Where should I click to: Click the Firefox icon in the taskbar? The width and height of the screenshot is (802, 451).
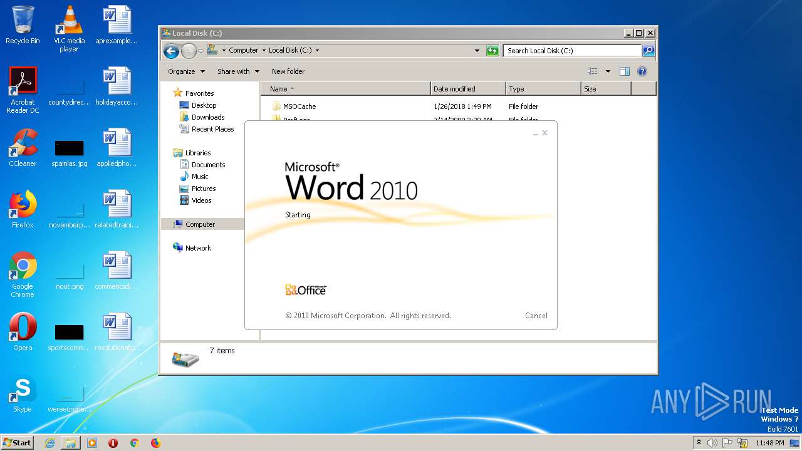pyautogui.click(x=155, y=443)
